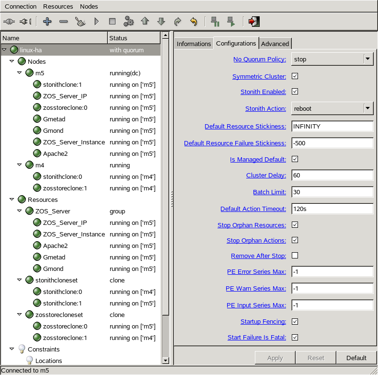Switch to the Advanced tab

[x=275, y=44]
